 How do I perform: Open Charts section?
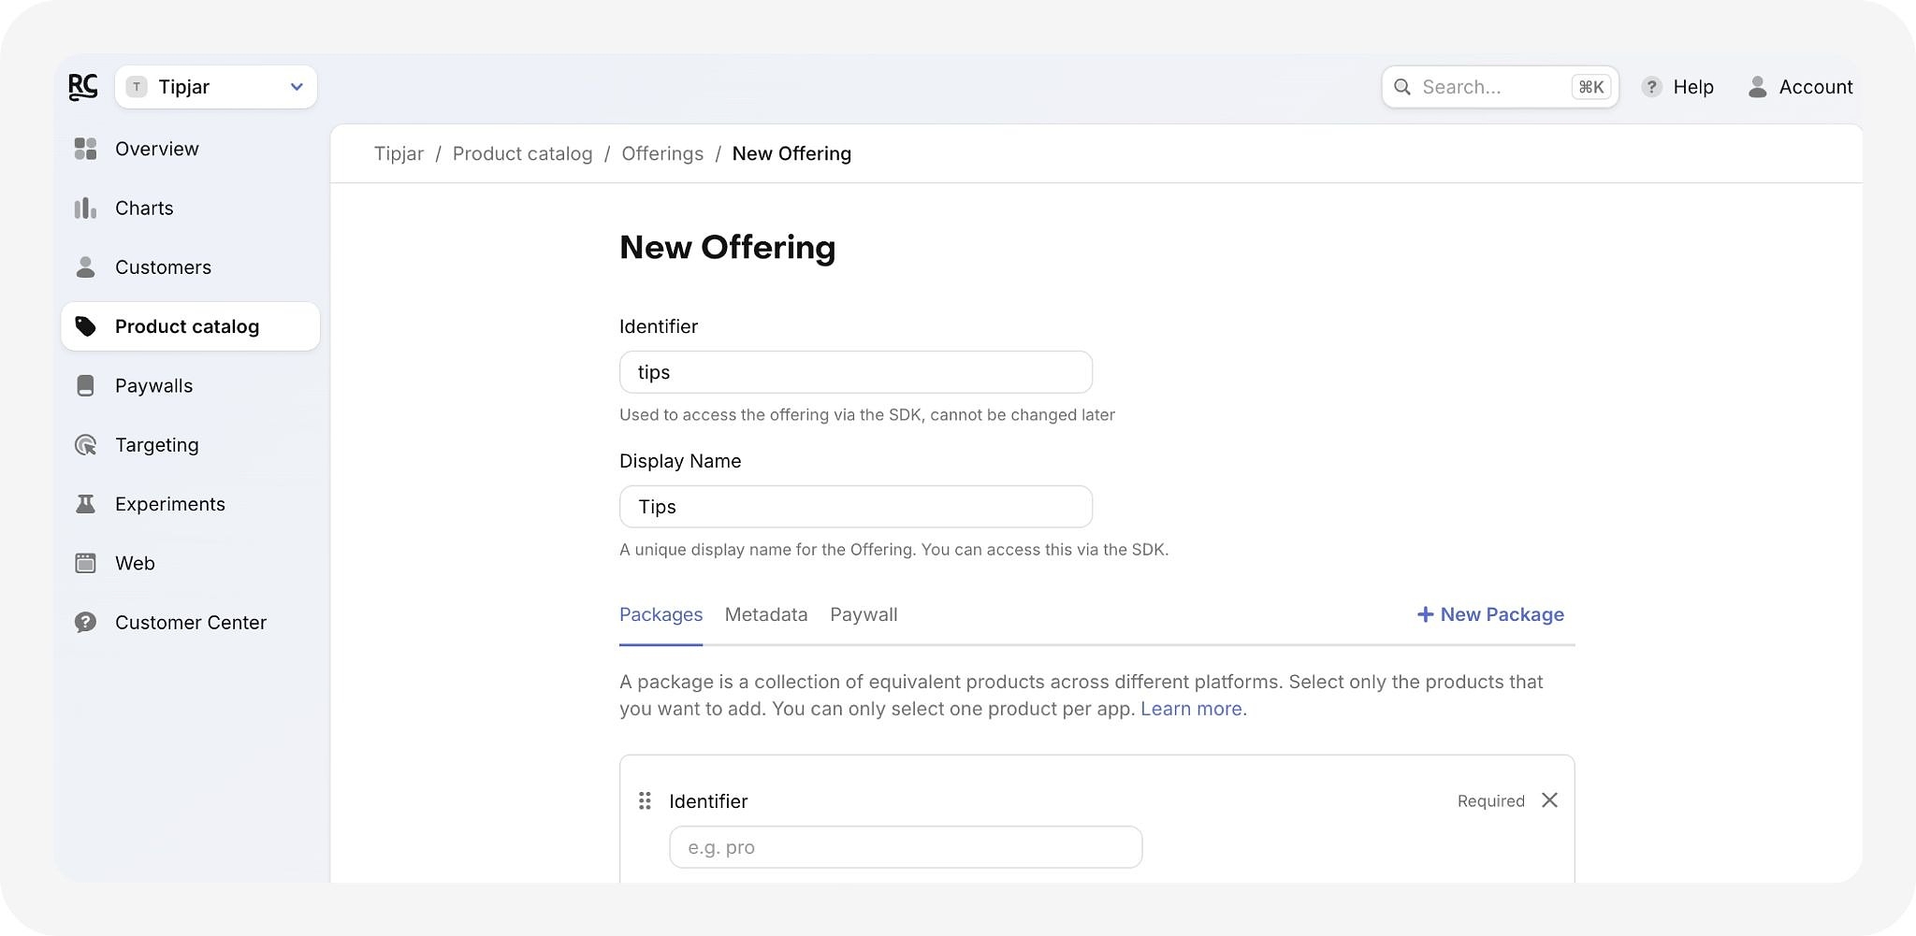click(191, 208)
